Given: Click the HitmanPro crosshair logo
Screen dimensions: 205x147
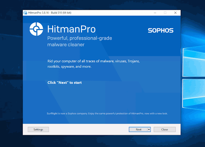Looking at the screenshot, I should point(36,29).
